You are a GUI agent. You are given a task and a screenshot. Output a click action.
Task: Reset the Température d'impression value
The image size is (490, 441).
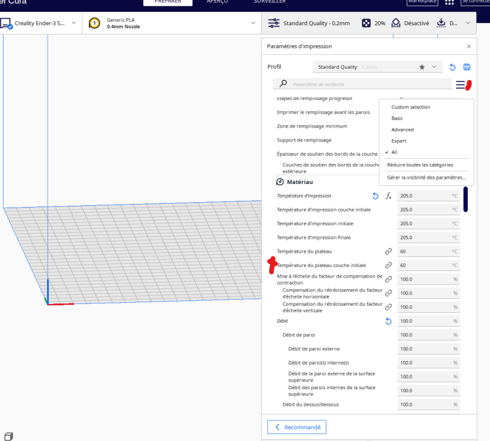[x=375, y=196]
